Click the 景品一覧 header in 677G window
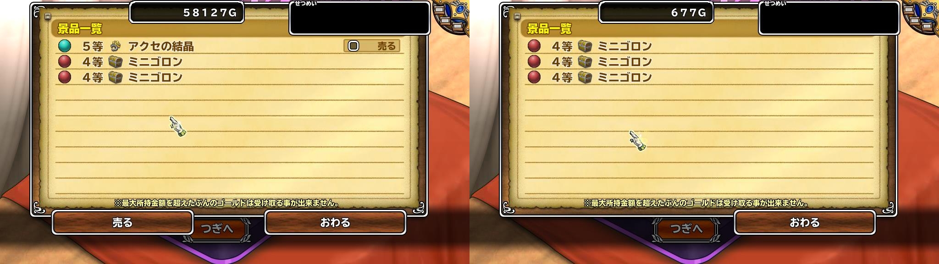939x264 pixels. click(549, 29)
